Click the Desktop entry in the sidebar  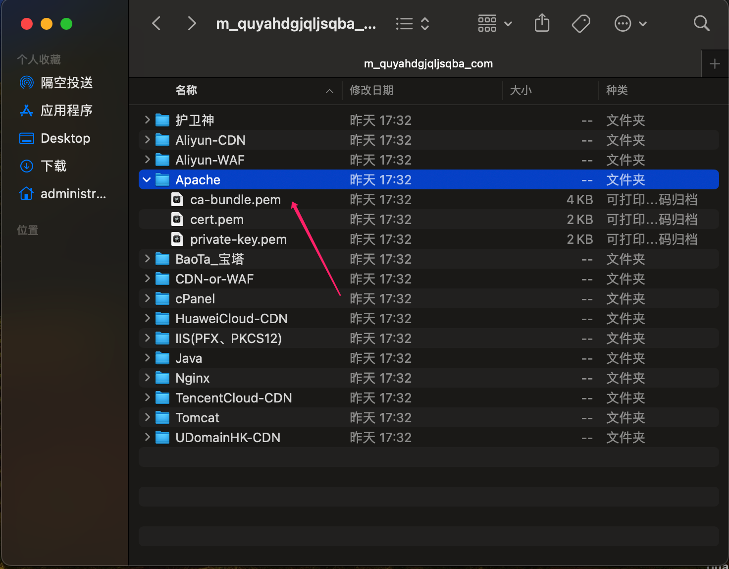point(65,138)
